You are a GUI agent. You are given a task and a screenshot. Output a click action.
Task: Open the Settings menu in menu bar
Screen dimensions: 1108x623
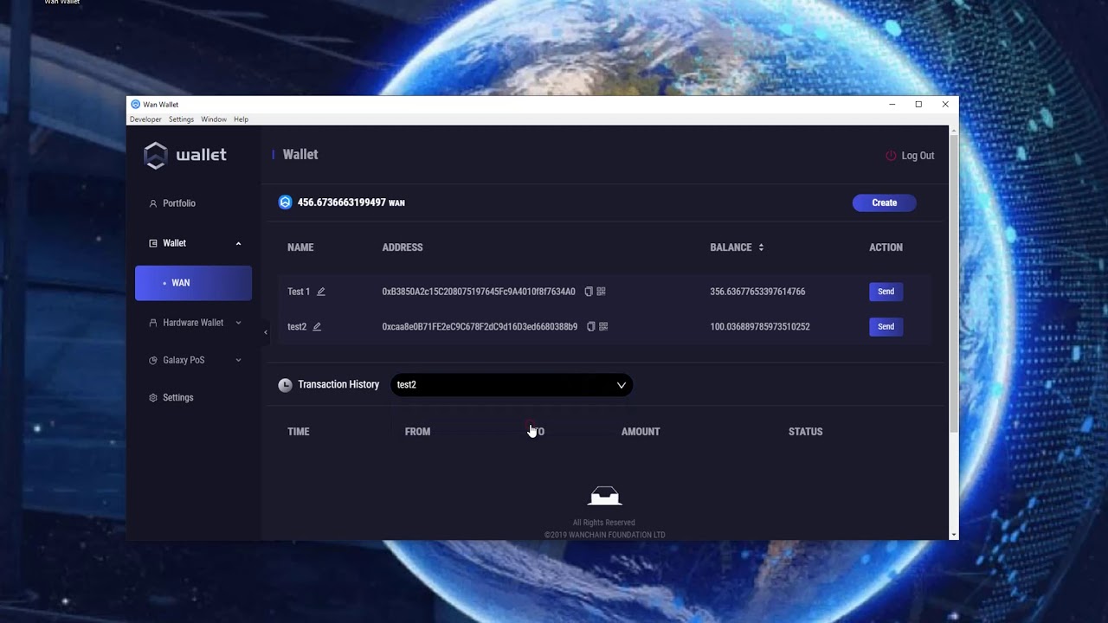click(181, 119)
